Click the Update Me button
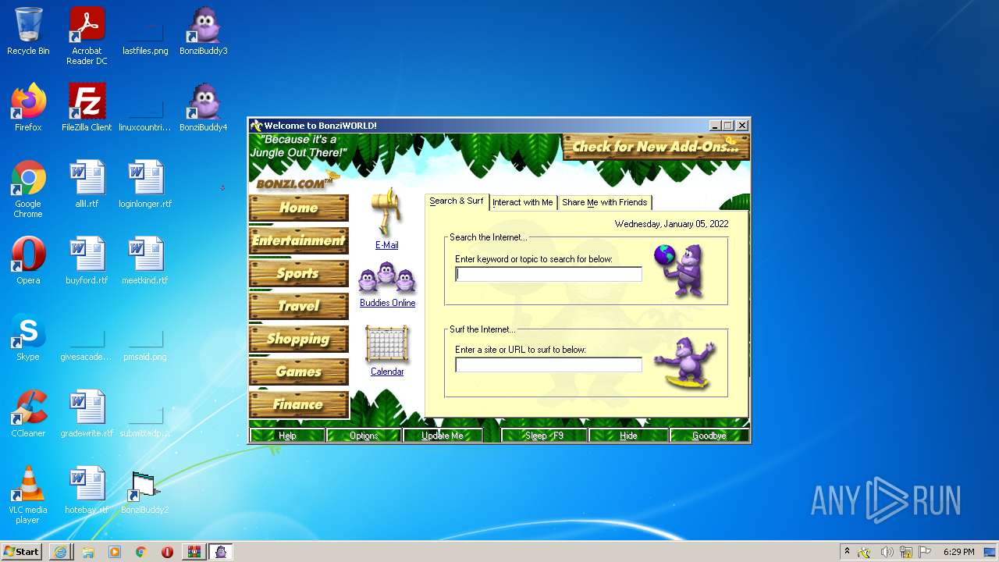 443,436
